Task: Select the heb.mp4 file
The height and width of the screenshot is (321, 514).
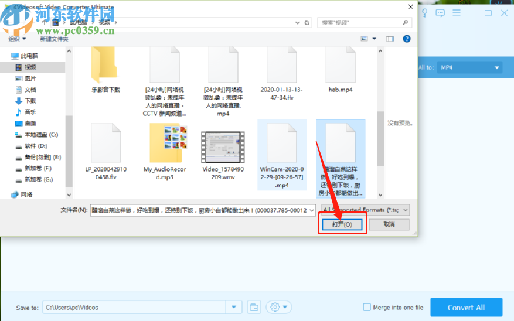Action: click(x=341, y=70)
